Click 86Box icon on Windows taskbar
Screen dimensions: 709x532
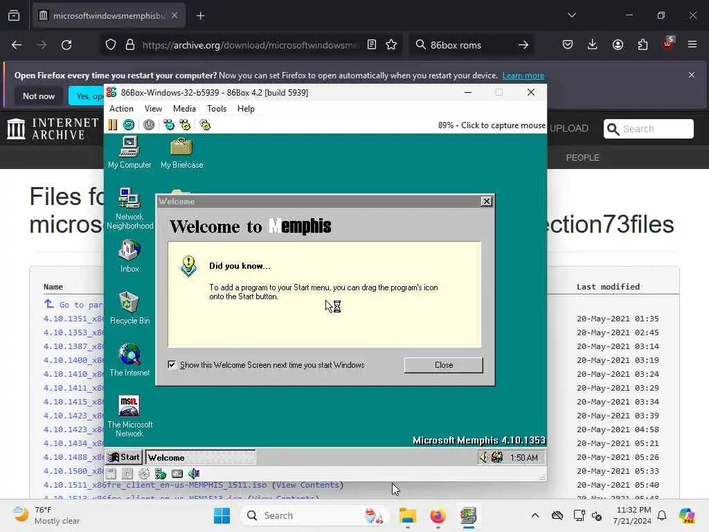469,515
